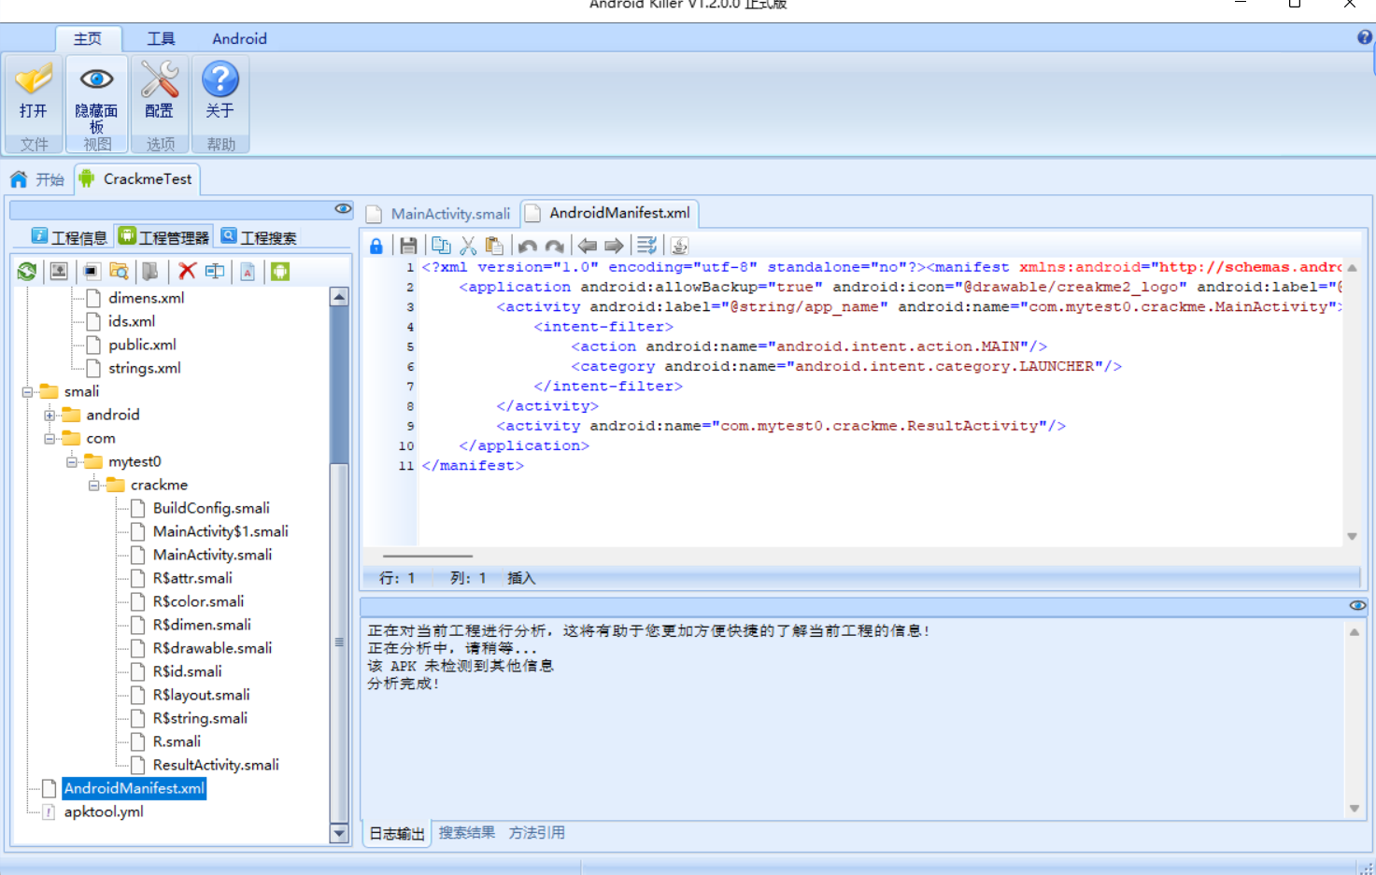Click the log output scrollbar down arrow
The width and height of the screenshot is (1376, 875).
[1354, 809]
